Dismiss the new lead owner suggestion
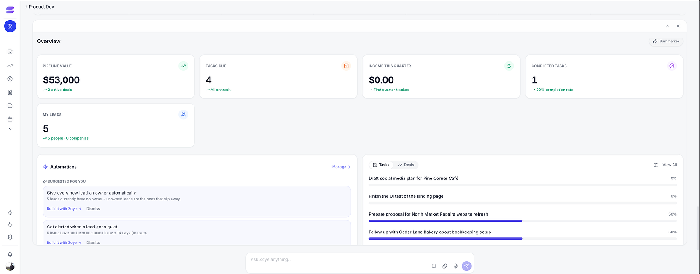The width and height of the screenshot is (700, 274). point(93,209)
